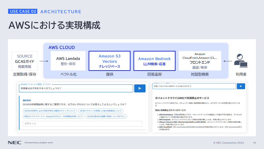The image size is (264, 149).
Task: Click the Orchestrating a brighter world tagline
Action: point(39,143)
